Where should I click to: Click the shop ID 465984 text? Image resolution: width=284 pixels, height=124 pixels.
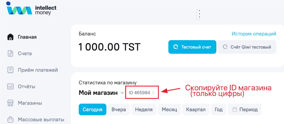pos(139,93)
